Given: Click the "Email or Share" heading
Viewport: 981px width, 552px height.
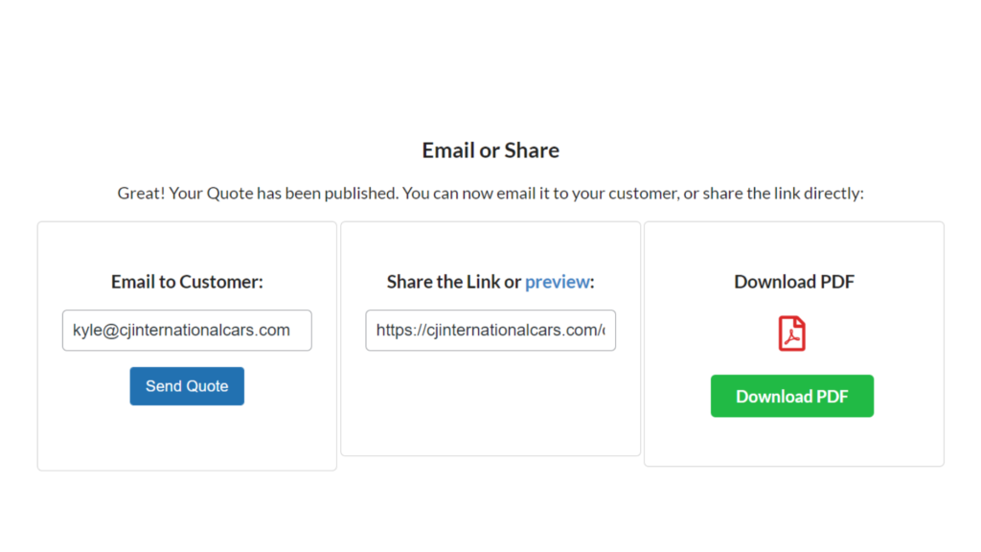Looking at the screenshot, I should coord(490,150).
